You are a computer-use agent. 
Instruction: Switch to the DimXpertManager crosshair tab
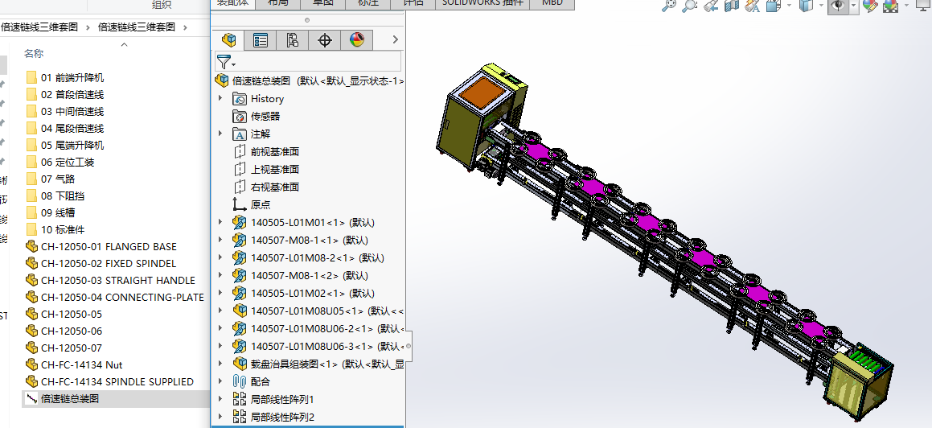pos(325,40)
